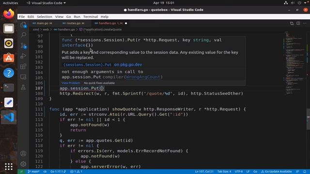Open Help from the dock
Viewport: 310px width, 174px height.
pyautogui.click(x=9, y=73)
